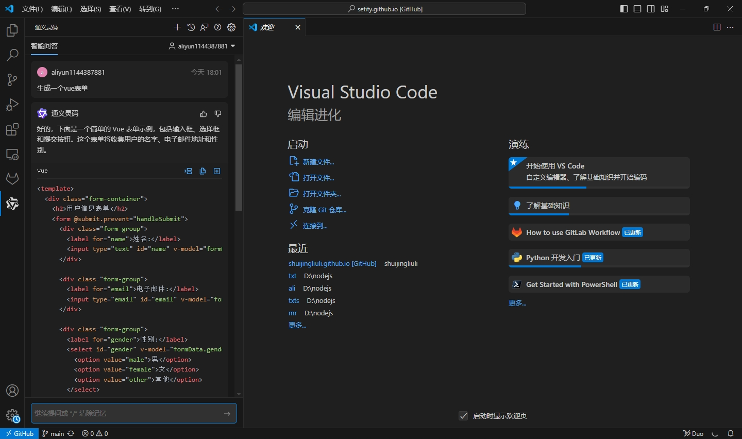Open Get Started with PowerShell walkthrough
Image resolution: width=742 pixels, height=439 pixels.
599,284
